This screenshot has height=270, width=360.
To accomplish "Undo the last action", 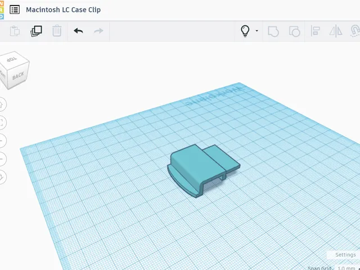I will click(78, 31).
